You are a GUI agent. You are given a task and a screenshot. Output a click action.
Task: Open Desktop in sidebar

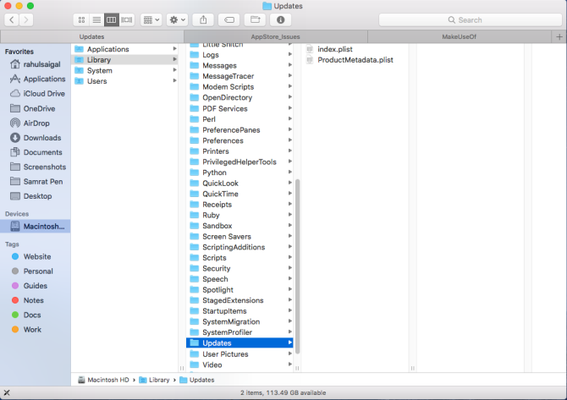30,196
